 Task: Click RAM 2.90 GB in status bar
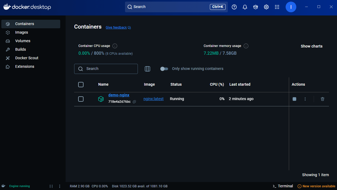click(79, 186)
